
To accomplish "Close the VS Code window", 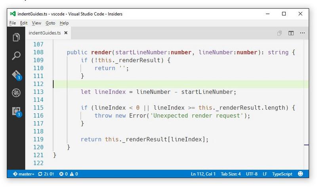I will click(300, 14).
